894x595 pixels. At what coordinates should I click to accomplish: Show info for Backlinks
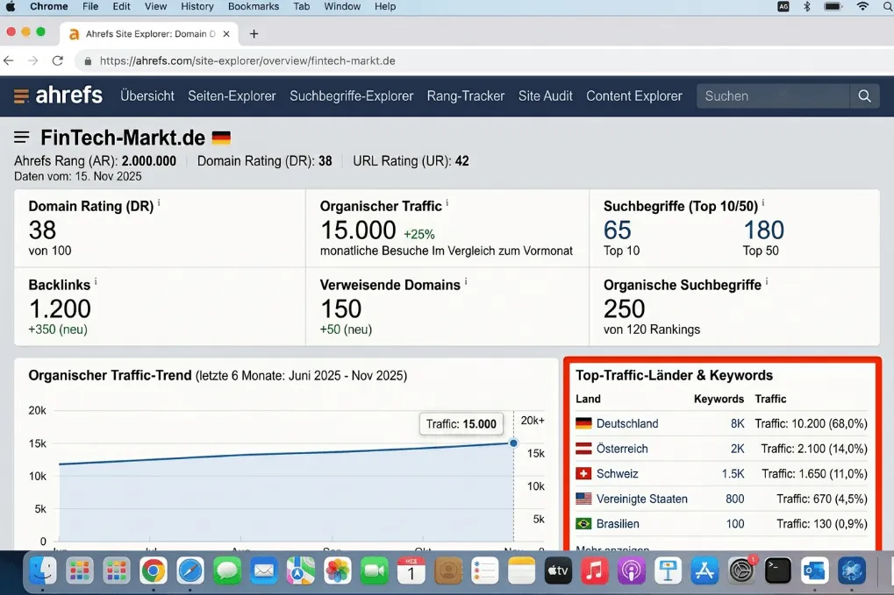point(96,280)
